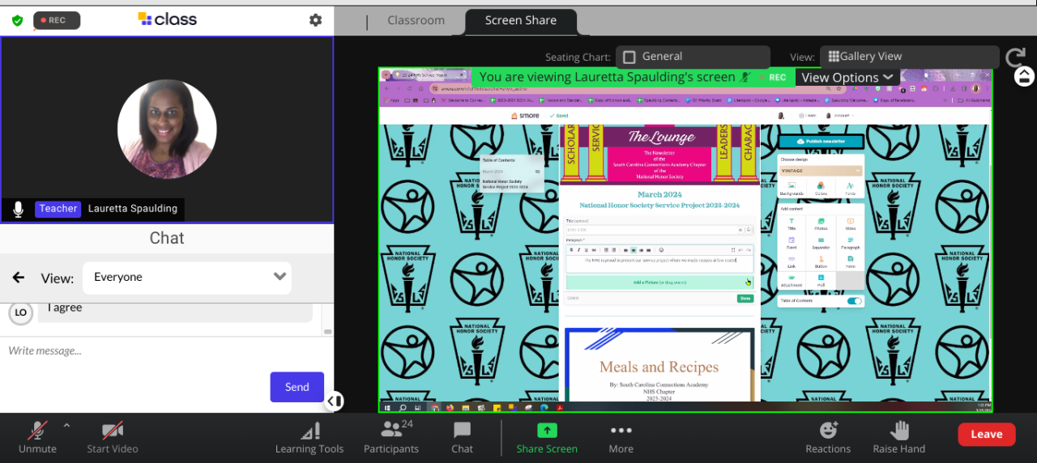Add Form content block
Viewport: 1037px width, 463px height.
[850, 261]
